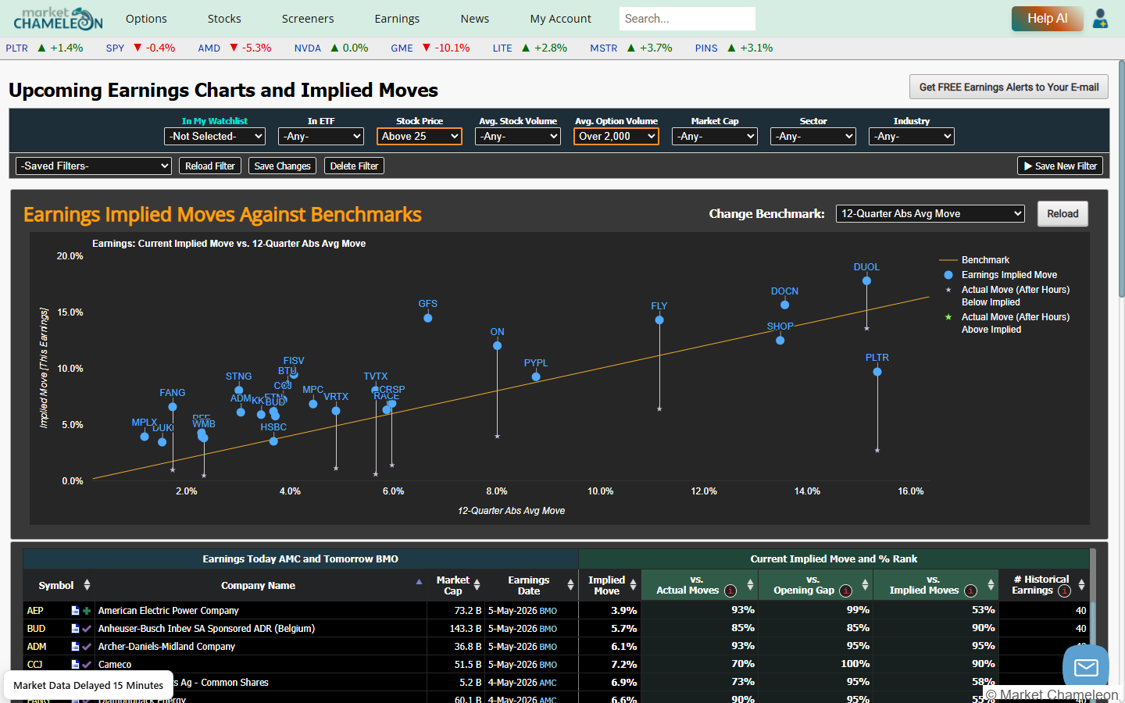Toggle BUD watchlist checkmark icon

tap(87, 629)
